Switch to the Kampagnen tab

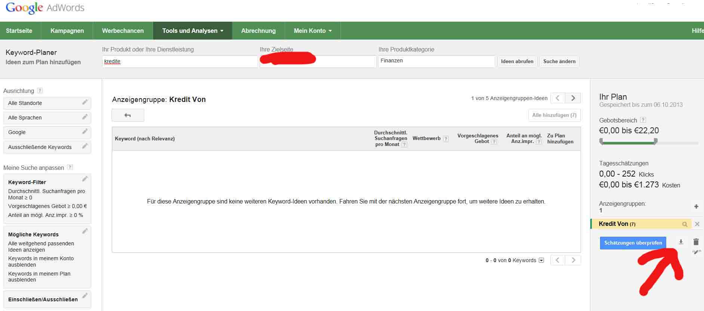[x=67, y=31]
